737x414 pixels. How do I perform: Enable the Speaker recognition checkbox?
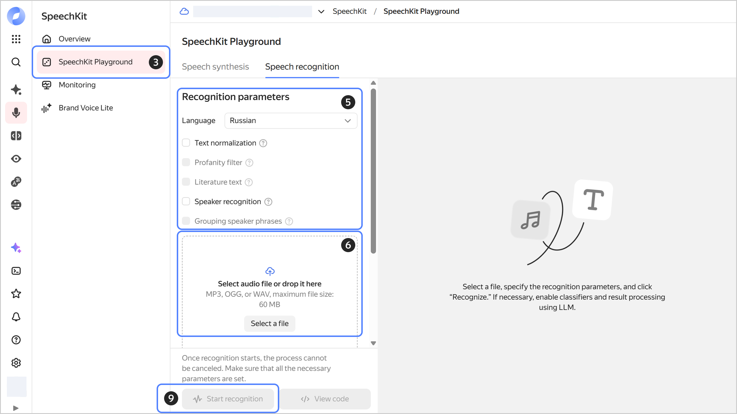coord(186,202)
